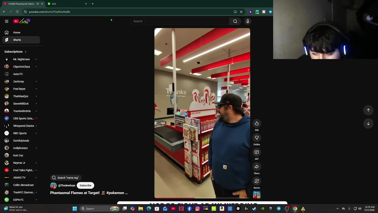Image resolution: width=378 pixels, height=213 pixels.
Task: Switch to the Kick browser tab
Action: [68, 4]
